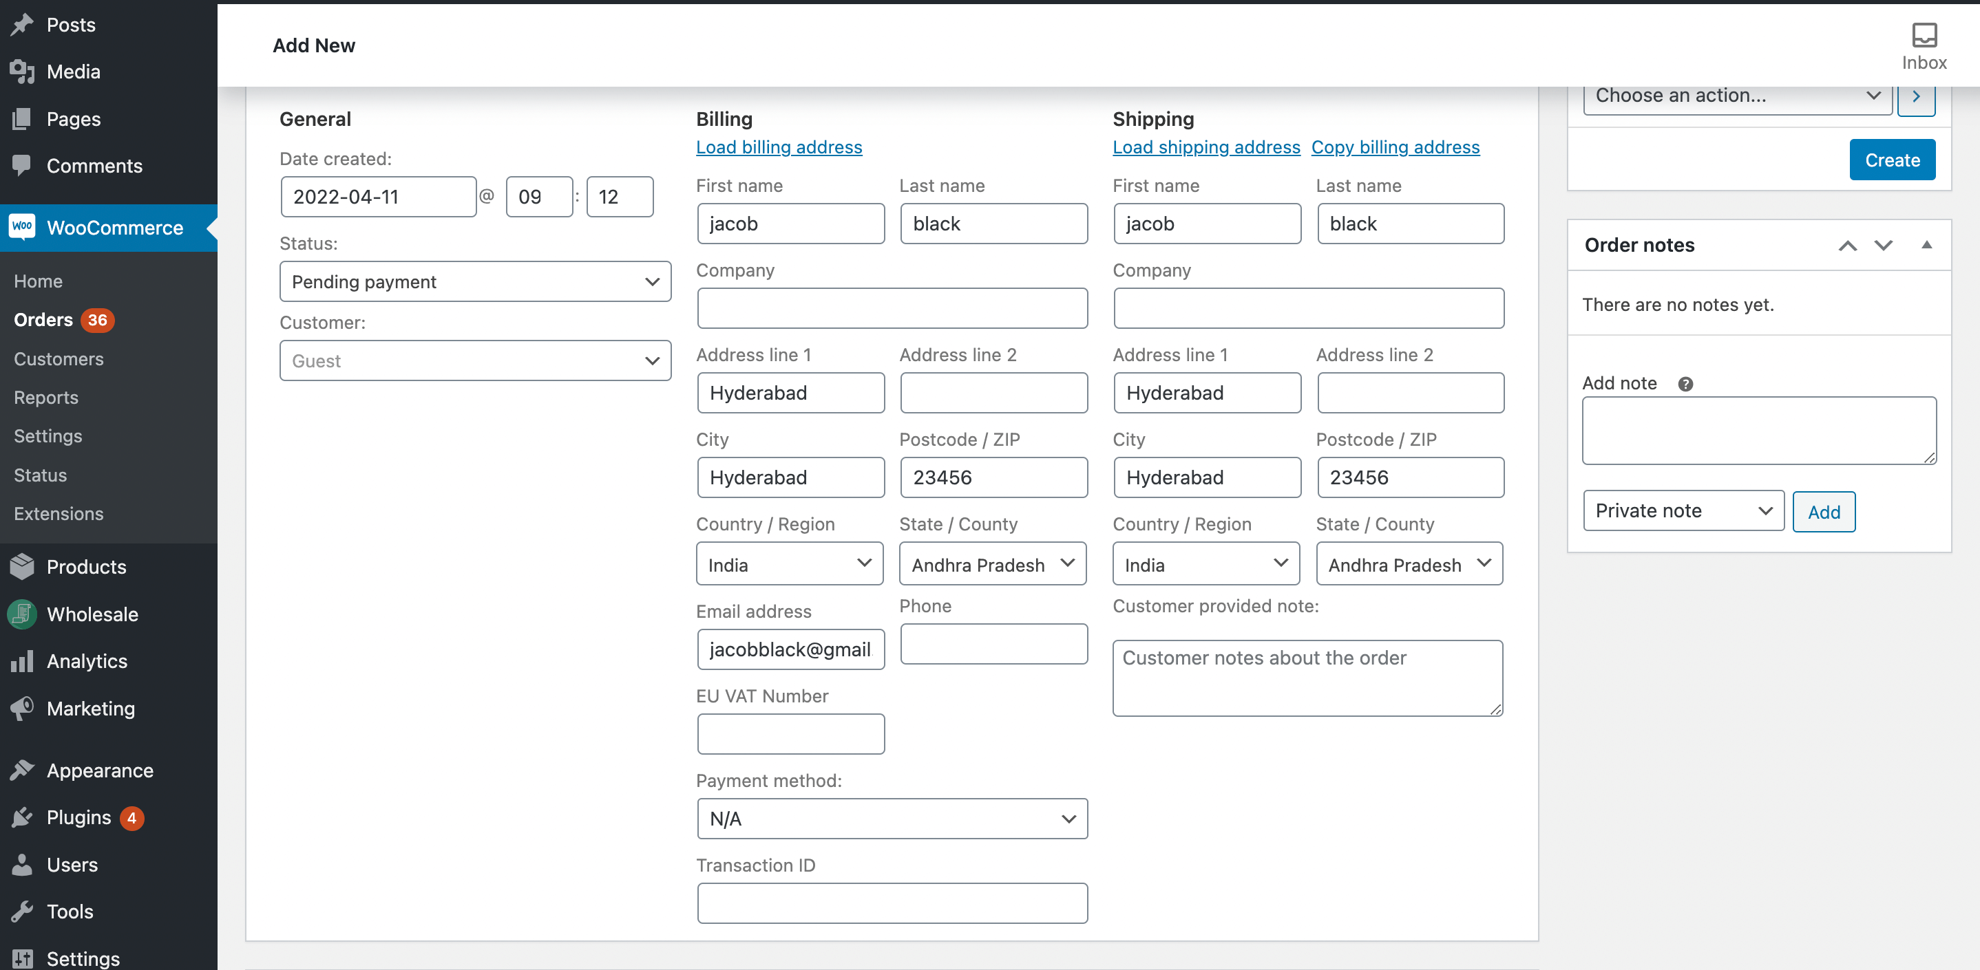This screenshot has height=970, width=1980.
Task: Expand the Private note type dropdown
Action: (x=1683, y=510)
